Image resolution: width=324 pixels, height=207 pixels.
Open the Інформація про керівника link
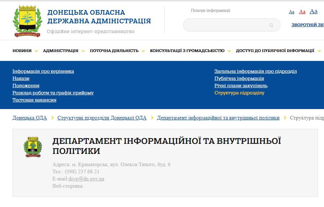(43, 71)
